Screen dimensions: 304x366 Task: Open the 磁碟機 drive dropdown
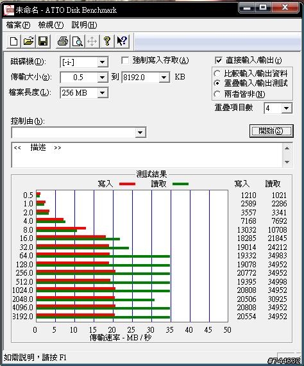point(102,62)
